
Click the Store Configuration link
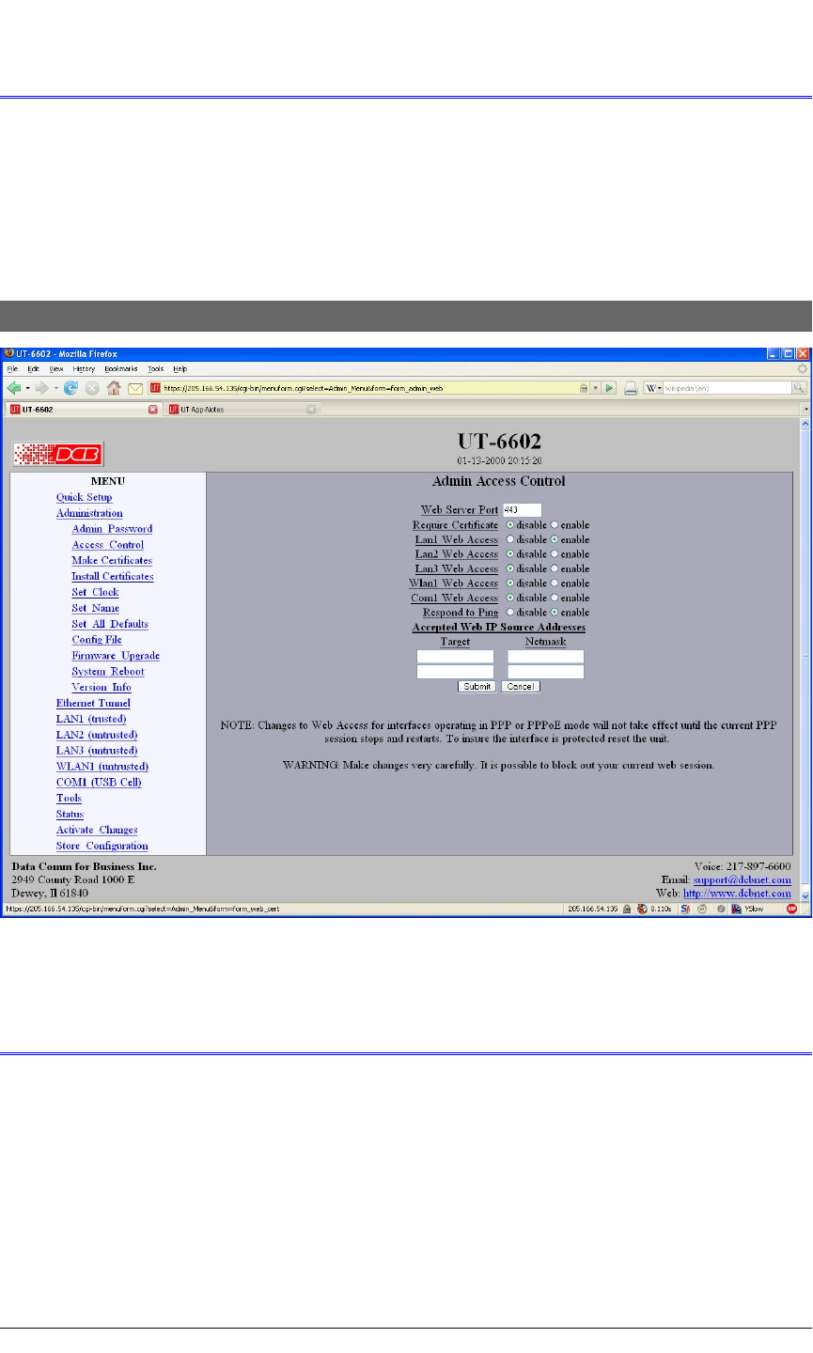click(102, 847)
